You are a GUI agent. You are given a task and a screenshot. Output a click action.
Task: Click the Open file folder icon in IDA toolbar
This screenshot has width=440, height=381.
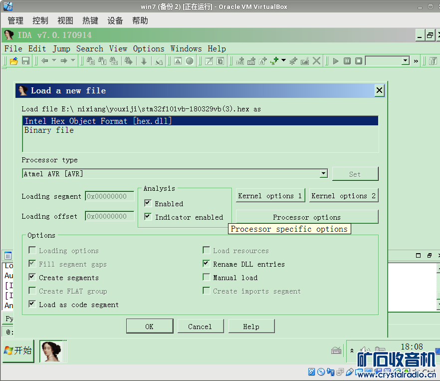[14, 61]
